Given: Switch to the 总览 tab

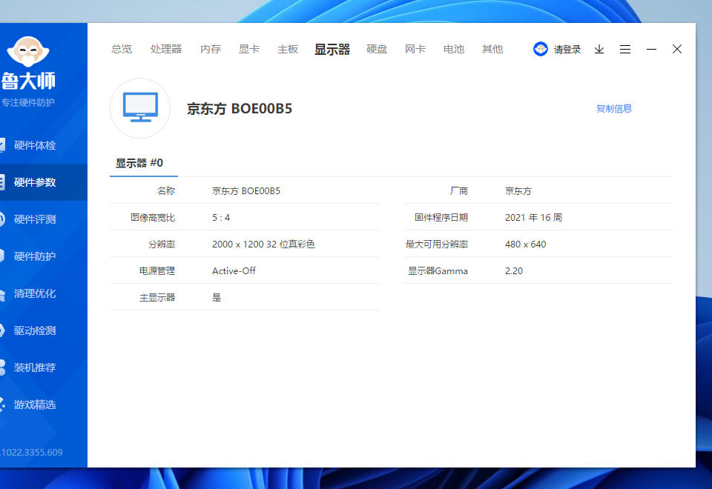Looking at the screenshot, I should [x=121, y=49].
